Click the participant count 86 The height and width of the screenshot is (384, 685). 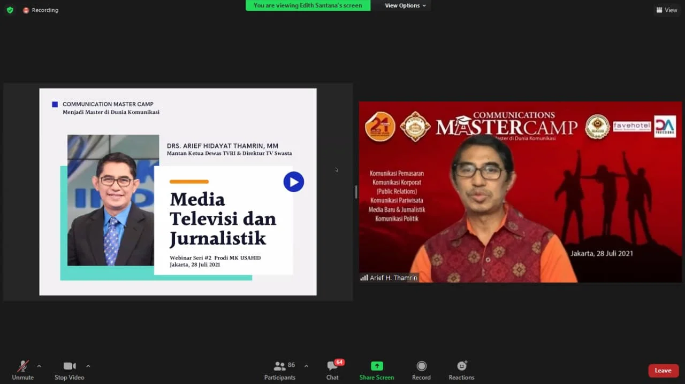click(x=291, y=365)
